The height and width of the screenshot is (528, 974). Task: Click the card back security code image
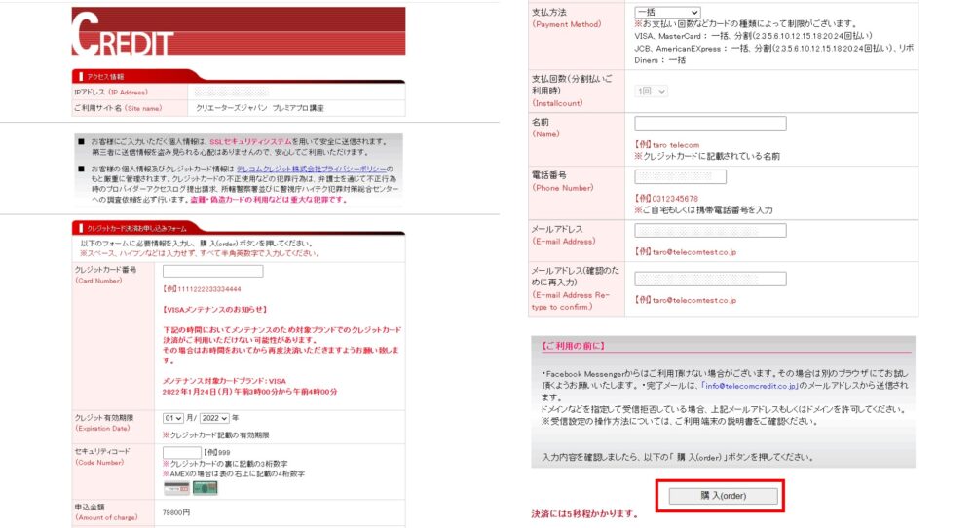click(x=176, y=488)
